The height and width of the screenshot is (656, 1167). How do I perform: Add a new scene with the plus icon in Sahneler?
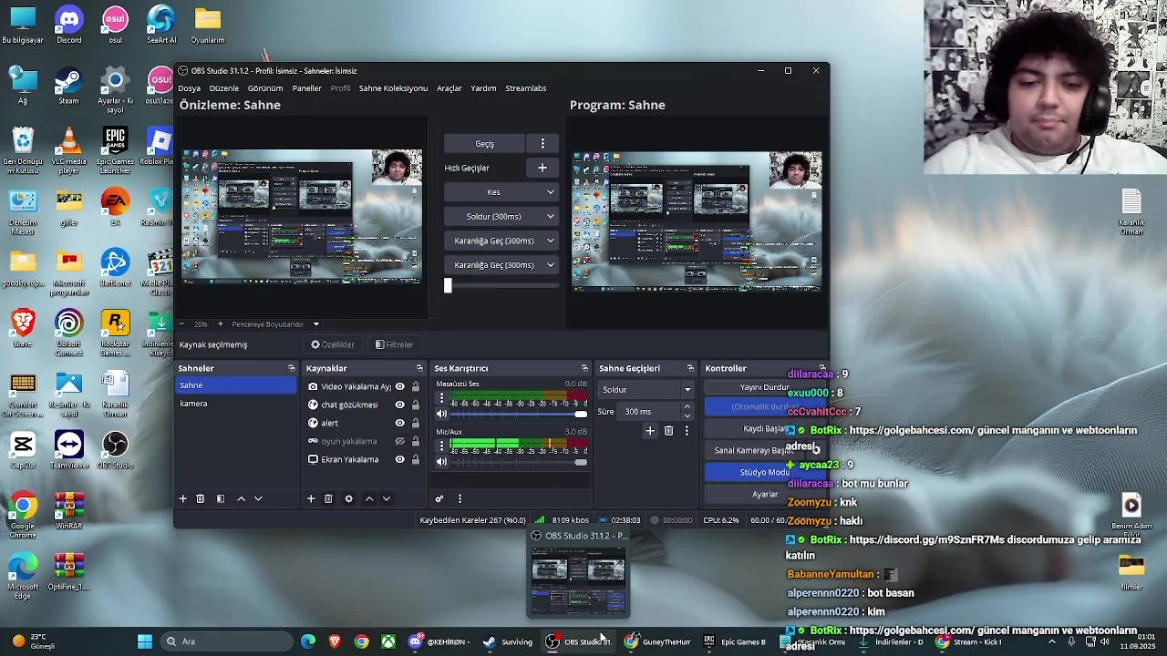coord(182,498)
